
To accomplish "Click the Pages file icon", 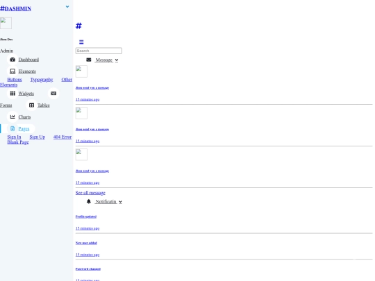I will (12, 129).
